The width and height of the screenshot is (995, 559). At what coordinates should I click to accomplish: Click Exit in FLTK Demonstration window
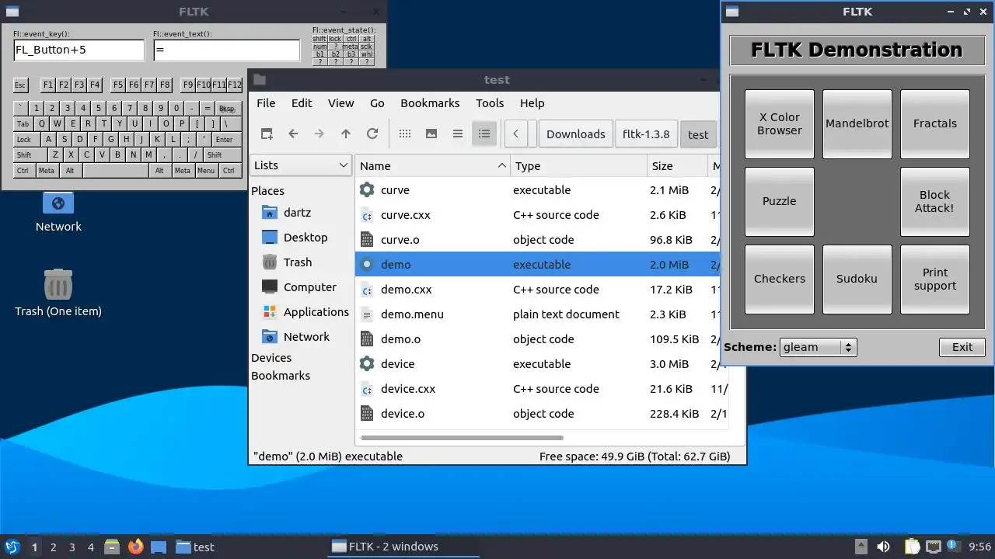[962, 347]
